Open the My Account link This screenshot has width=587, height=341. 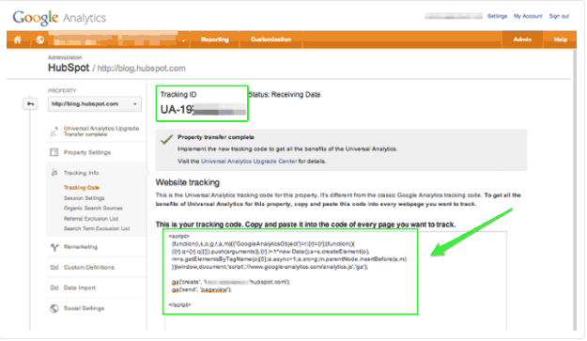point(528,16)
